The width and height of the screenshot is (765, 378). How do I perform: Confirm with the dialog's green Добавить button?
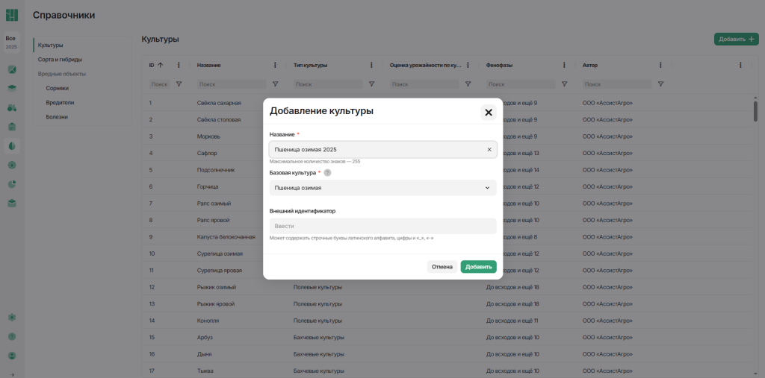click(478, 267)
